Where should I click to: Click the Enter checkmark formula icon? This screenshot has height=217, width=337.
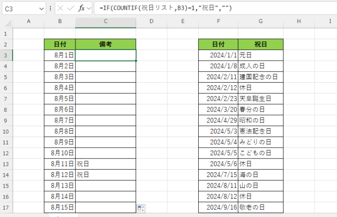(x=71, y=8)
